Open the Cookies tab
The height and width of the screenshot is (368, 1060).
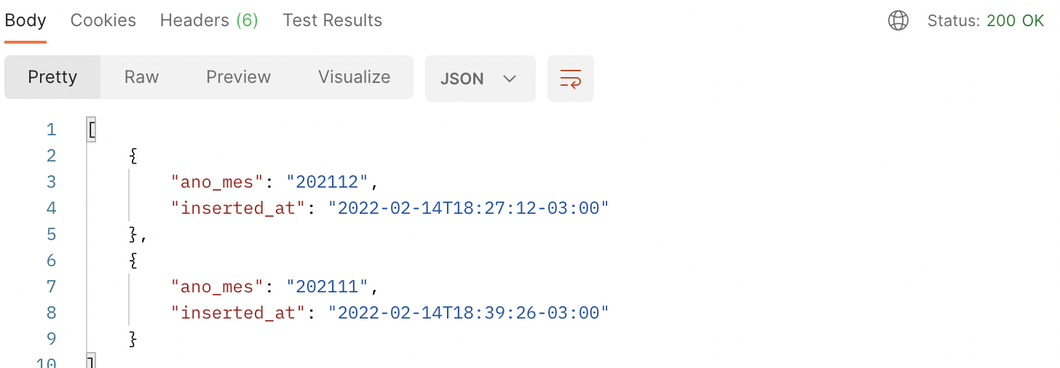pyautogui.click(x=103, y=20)
